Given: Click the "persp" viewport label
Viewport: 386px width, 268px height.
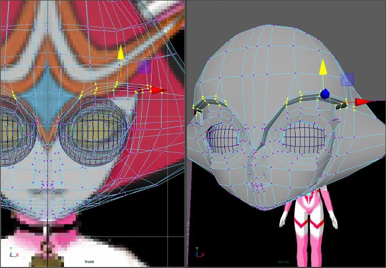Looking at the screenshot, I should [283, 261].
